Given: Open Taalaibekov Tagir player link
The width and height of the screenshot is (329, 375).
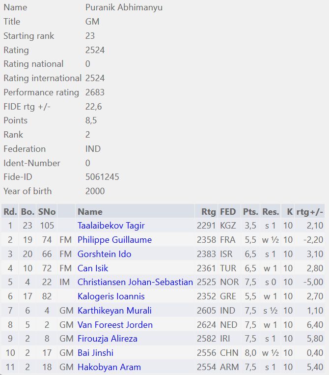Looking at the screenshot, I should 111,226.
